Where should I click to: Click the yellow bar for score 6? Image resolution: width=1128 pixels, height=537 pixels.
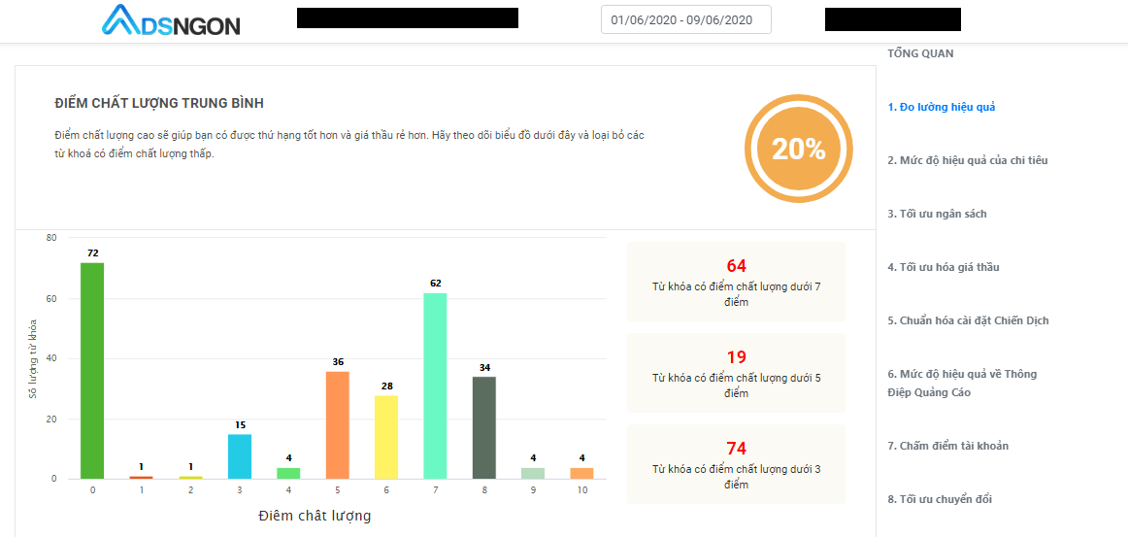pos(386,437)
